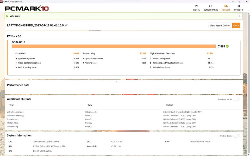
Task: Expand the Photo Editing Score row
Action: point(151,58)
